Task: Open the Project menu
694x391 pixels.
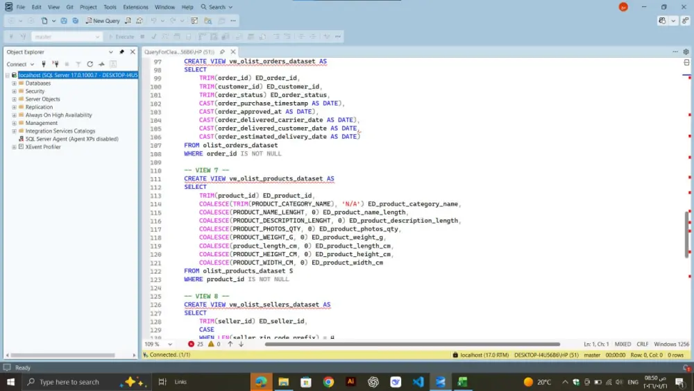Action: tap(88, 7)
